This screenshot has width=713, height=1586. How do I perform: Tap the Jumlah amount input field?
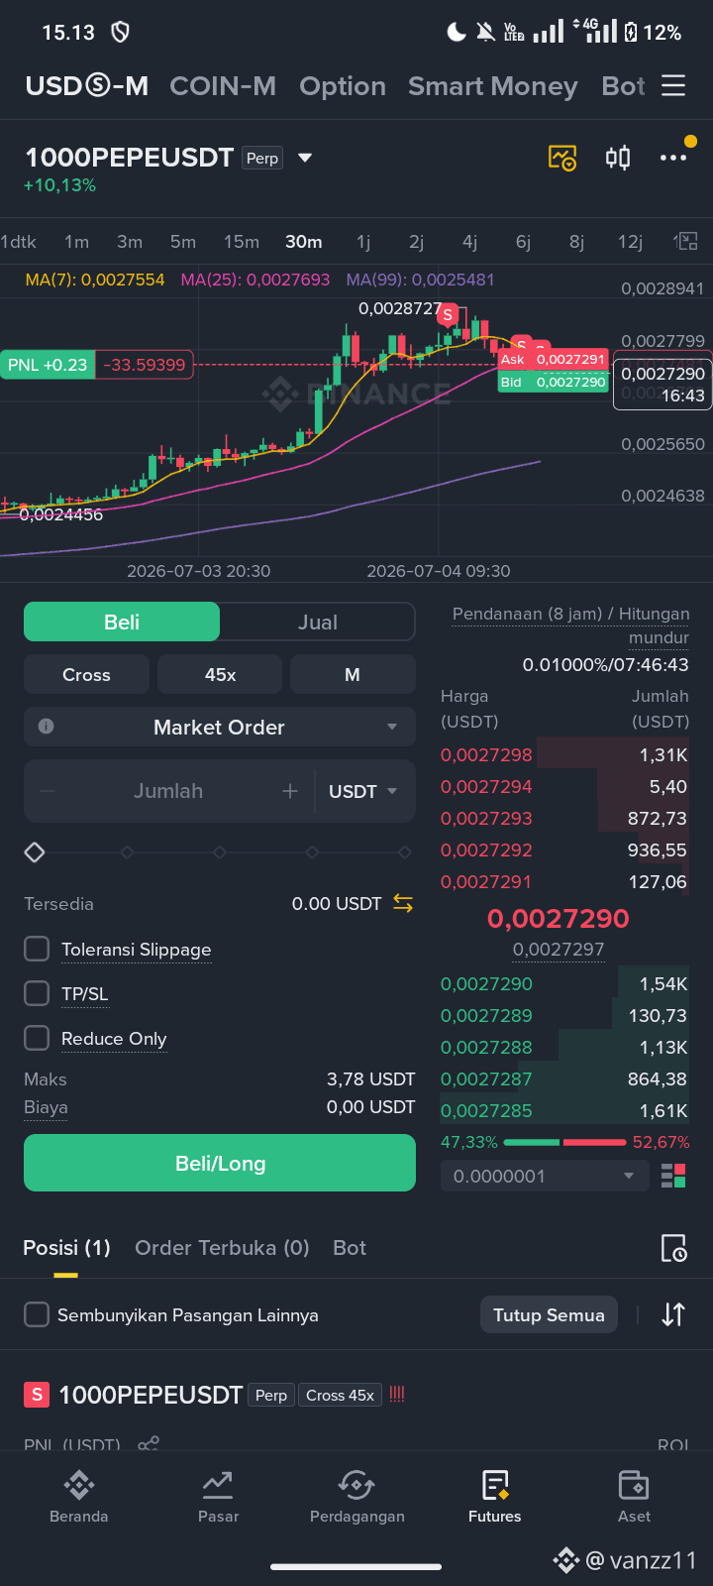[168, 791]
